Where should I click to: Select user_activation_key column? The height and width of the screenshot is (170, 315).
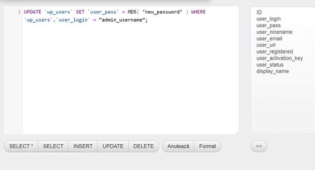[280, 58]
